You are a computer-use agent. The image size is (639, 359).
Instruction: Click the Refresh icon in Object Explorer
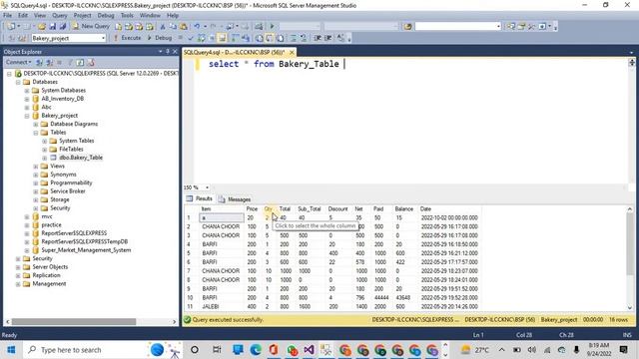click(80, 62)
